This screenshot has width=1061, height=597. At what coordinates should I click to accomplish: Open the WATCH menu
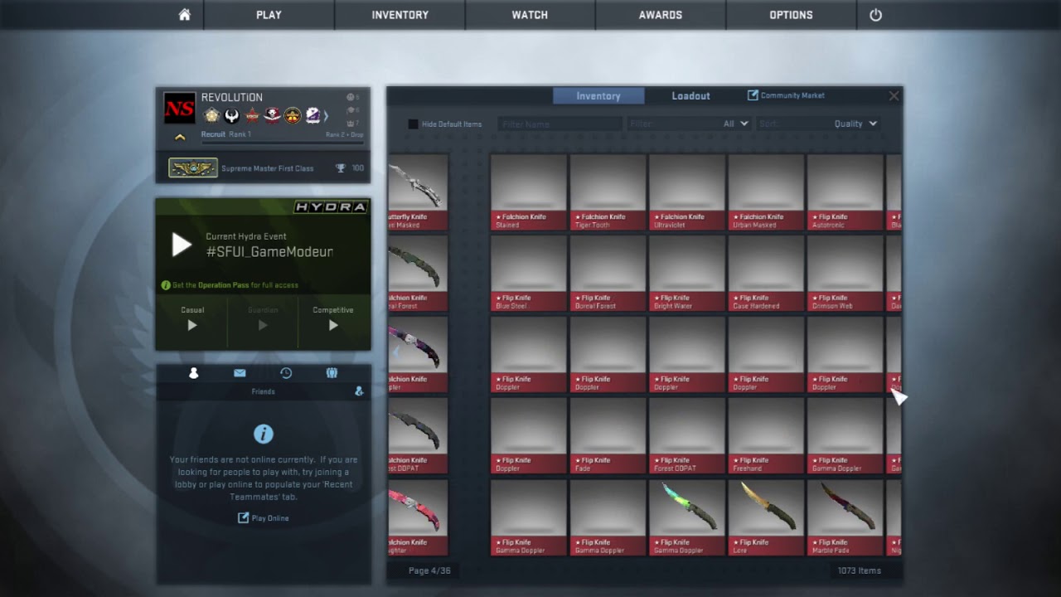[x=530, y=15]
